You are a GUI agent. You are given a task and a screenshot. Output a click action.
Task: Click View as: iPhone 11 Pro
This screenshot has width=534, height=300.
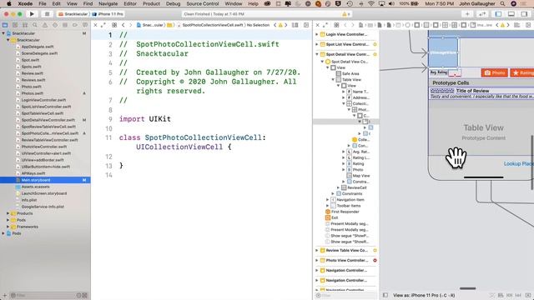click(x=424, y=295)
